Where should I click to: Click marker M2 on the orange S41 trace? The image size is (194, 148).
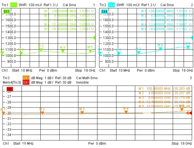point(42,113)
